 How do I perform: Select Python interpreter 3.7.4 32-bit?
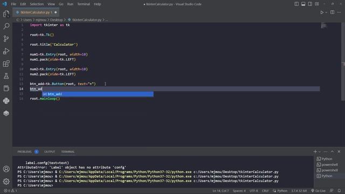tap(299, 191)
